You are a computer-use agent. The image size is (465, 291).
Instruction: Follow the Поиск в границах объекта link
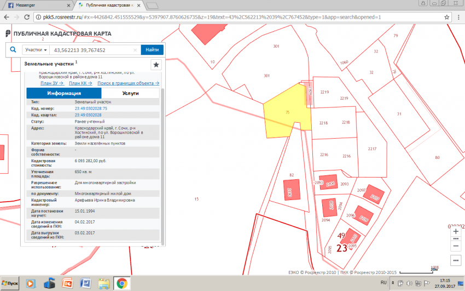pos(129,83)
